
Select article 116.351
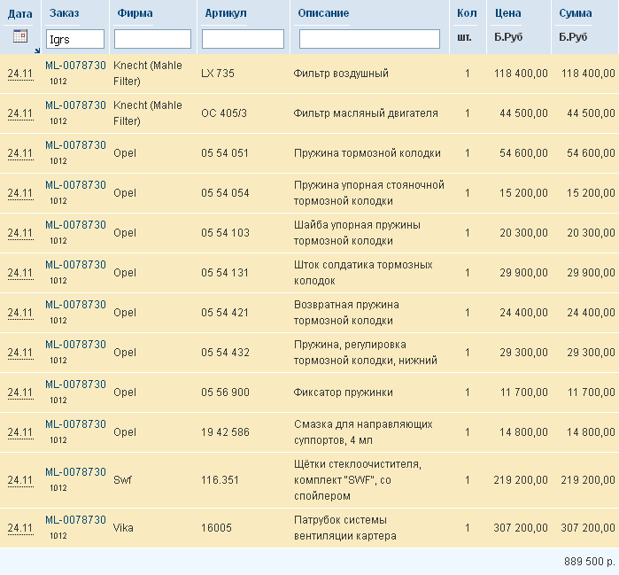click(x=220, y=480)
